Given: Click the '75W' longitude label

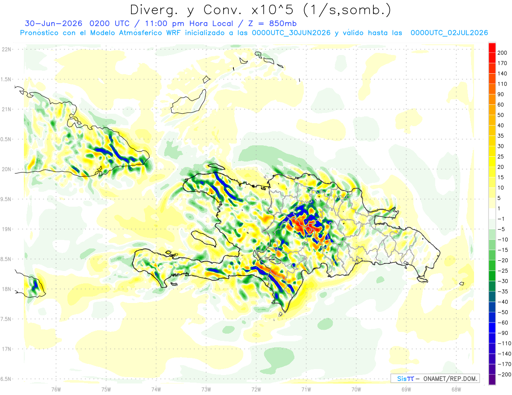Looking at the screenshot, I should [106, 389].
